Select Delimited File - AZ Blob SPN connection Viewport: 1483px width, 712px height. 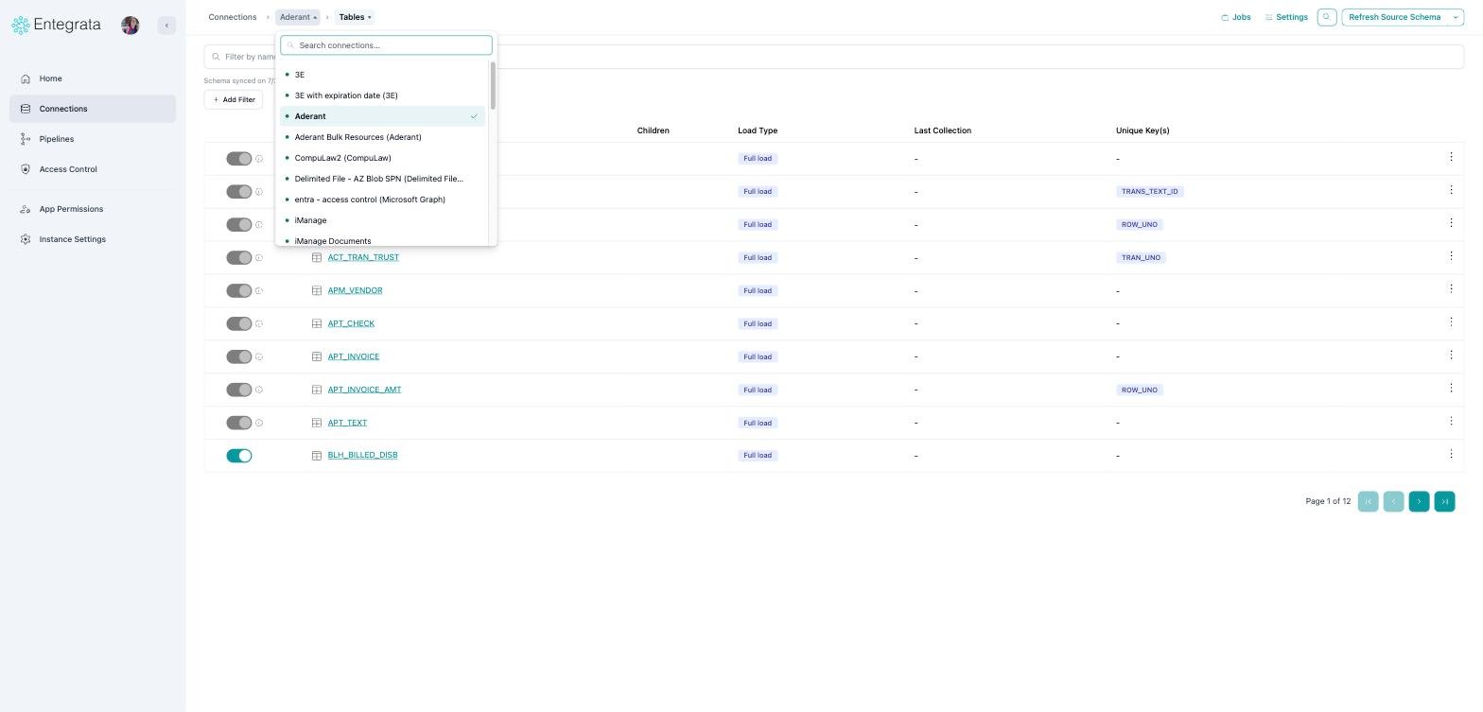[x=382, y=179]
